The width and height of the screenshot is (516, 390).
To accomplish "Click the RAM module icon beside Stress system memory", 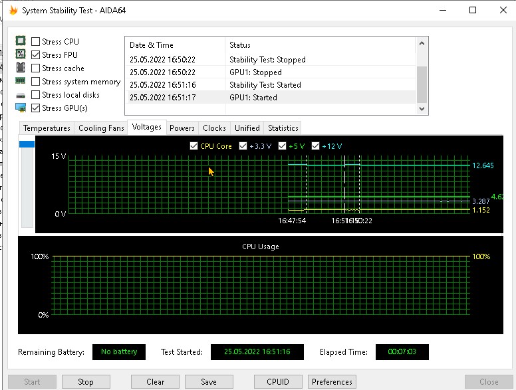I will [21, 80].
